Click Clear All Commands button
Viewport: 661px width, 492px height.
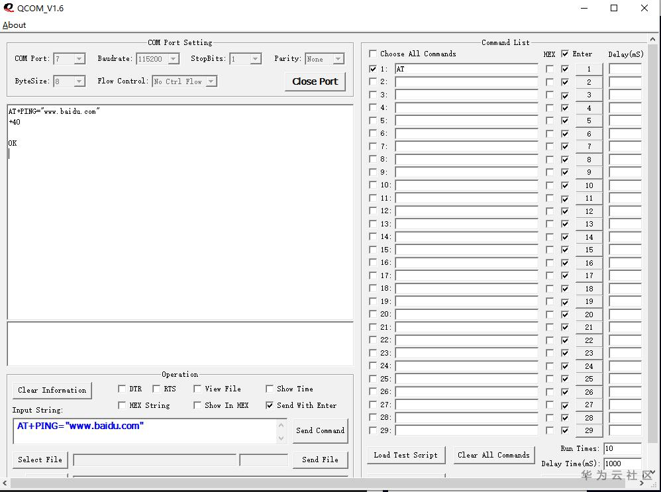[x=493, y=455]
